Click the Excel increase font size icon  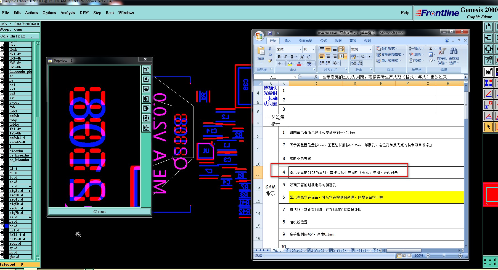coord(302,56)
